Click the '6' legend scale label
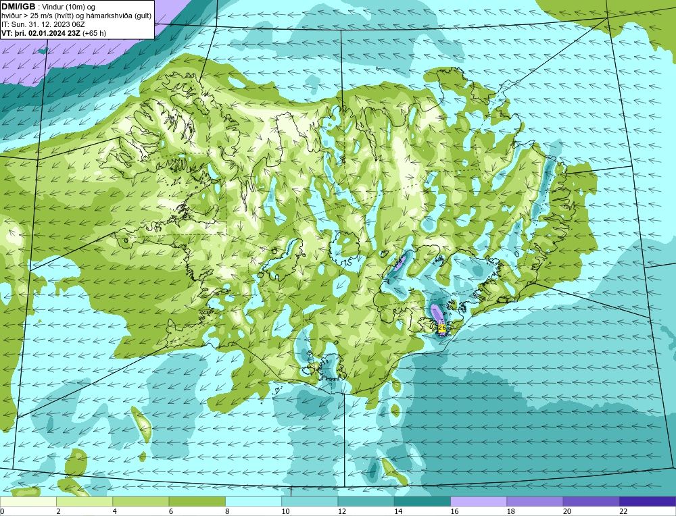Image resolution: width=676 pixels, height=516 pixels. tap(171, 511)
